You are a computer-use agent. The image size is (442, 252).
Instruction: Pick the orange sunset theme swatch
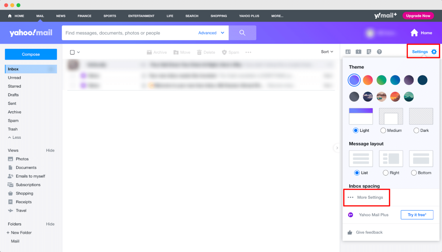click(x=395, y=97)
